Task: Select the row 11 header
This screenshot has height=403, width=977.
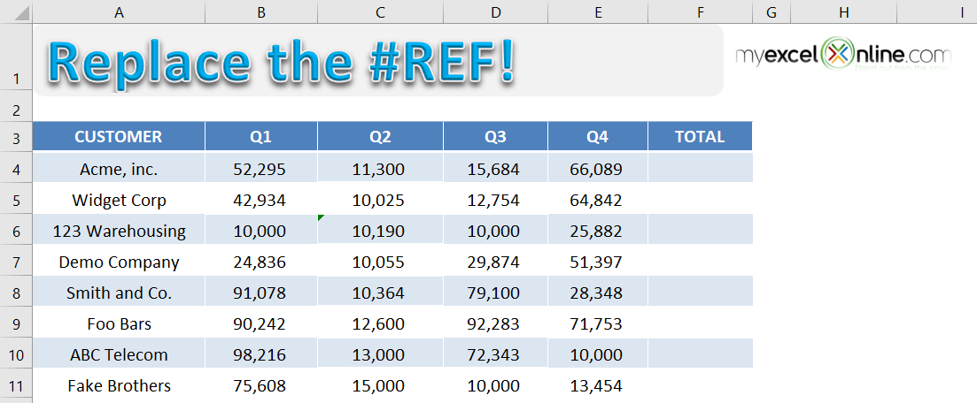Action: [16, 385]
